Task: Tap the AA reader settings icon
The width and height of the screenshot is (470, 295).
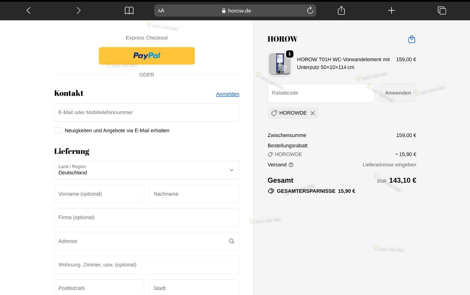Action: [161, 10]
